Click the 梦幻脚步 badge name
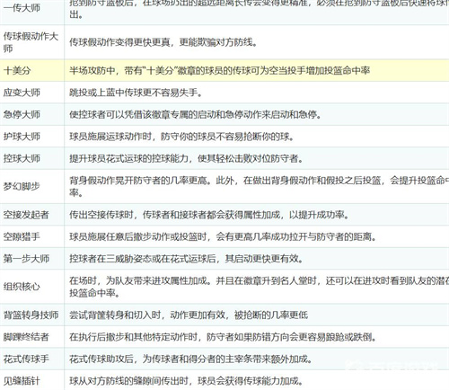Screen dimensions: 449x390 (22, 186)
